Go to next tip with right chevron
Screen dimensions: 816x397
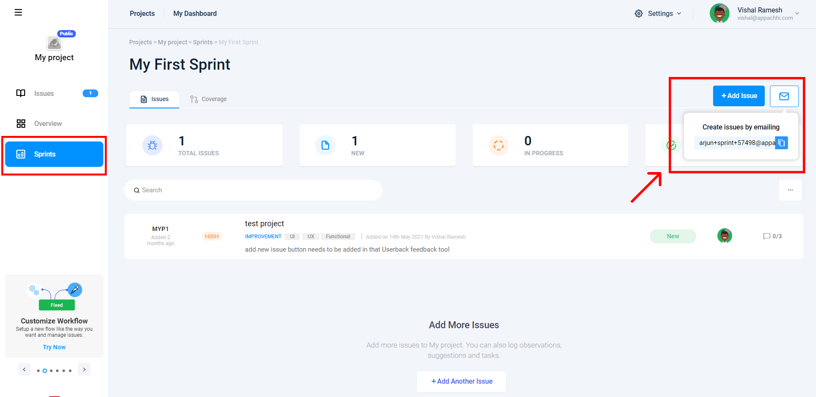point(84,369)
